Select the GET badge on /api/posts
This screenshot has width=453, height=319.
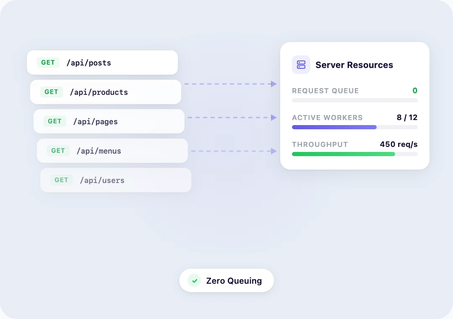pyautogui.click(x=48, y=62)
